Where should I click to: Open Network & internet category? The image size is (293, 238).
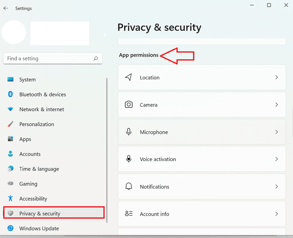54,109
